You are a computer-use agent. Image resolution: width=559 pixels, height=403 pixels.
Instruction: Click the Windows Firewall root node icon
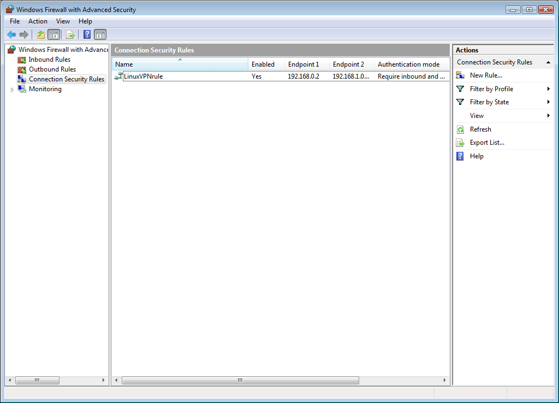(x=12, y=50)
